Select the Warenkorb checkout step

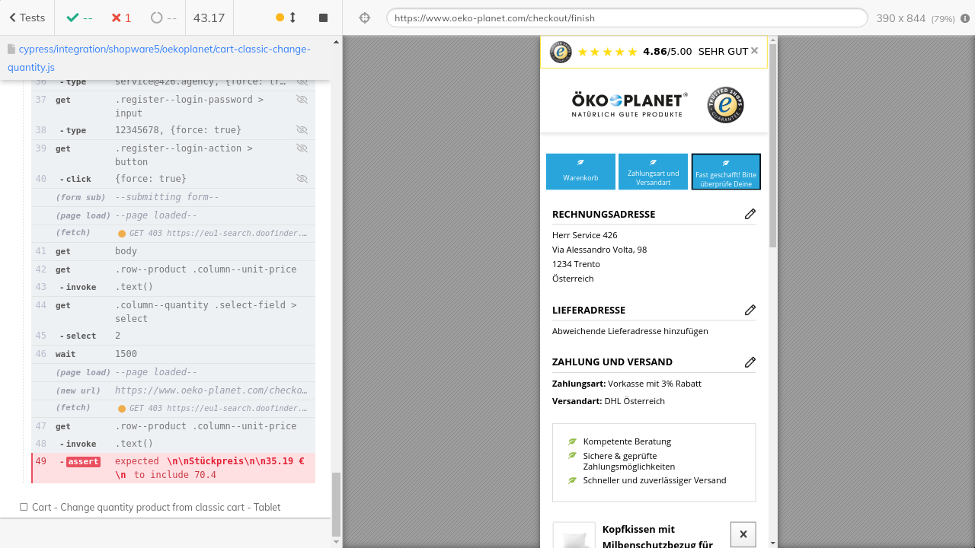tap(580, 172)
